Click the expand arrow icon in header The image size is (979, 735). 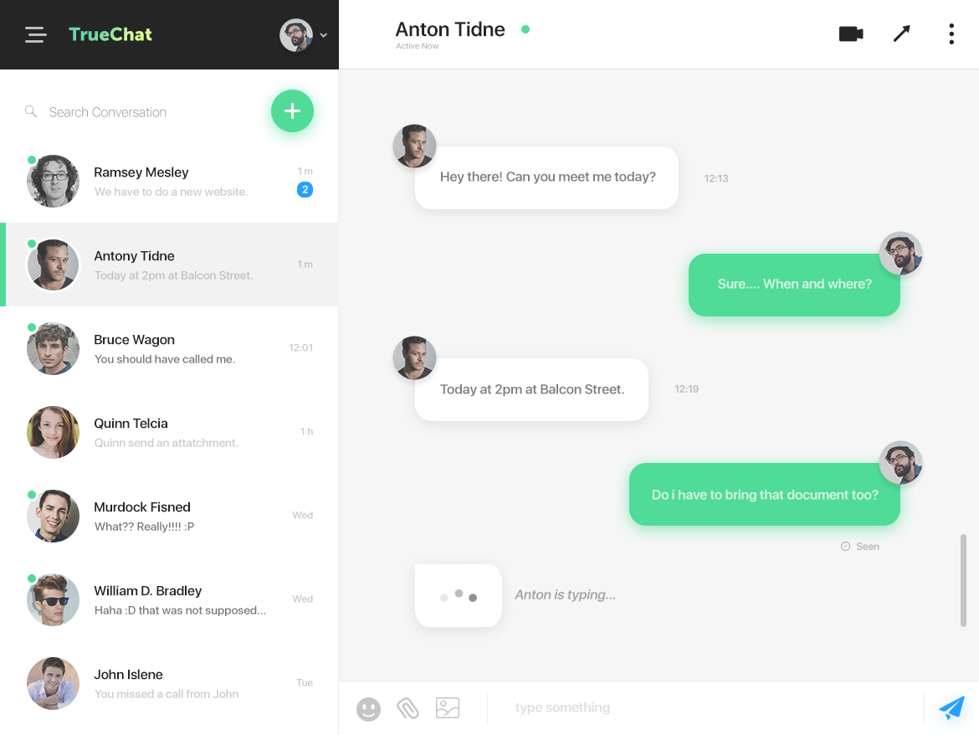click(901, 33)
